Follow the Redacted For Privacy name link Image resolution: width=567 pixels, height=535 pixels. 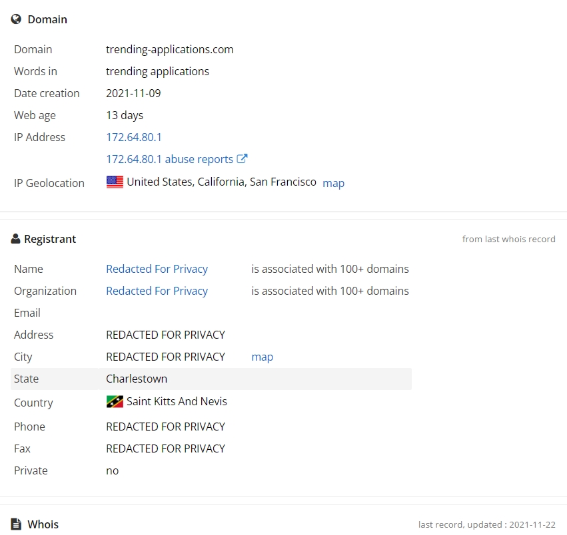click(x=157, y=269)
